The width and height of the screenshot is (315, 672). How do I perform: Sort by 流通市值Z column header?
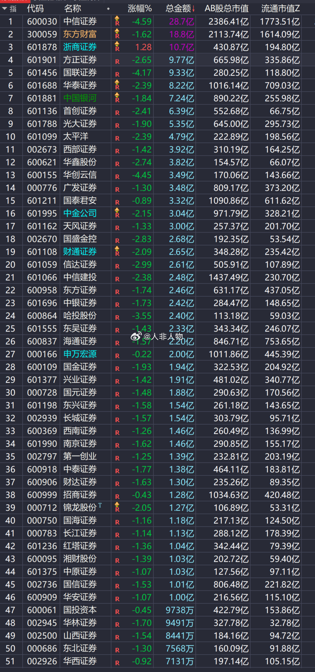point(281,9)
